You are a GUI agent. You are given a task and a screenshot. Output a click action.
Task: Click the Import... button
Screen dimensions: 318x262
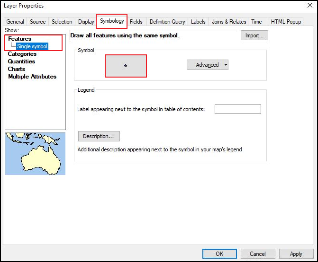point(254,35)
